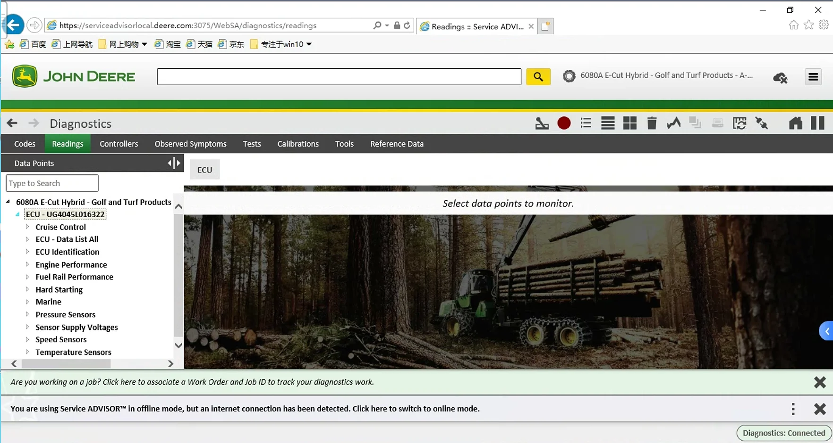Click the yellow search magnifier button
The width and height of the screenshot is (833, 443).
click(538, 77)
